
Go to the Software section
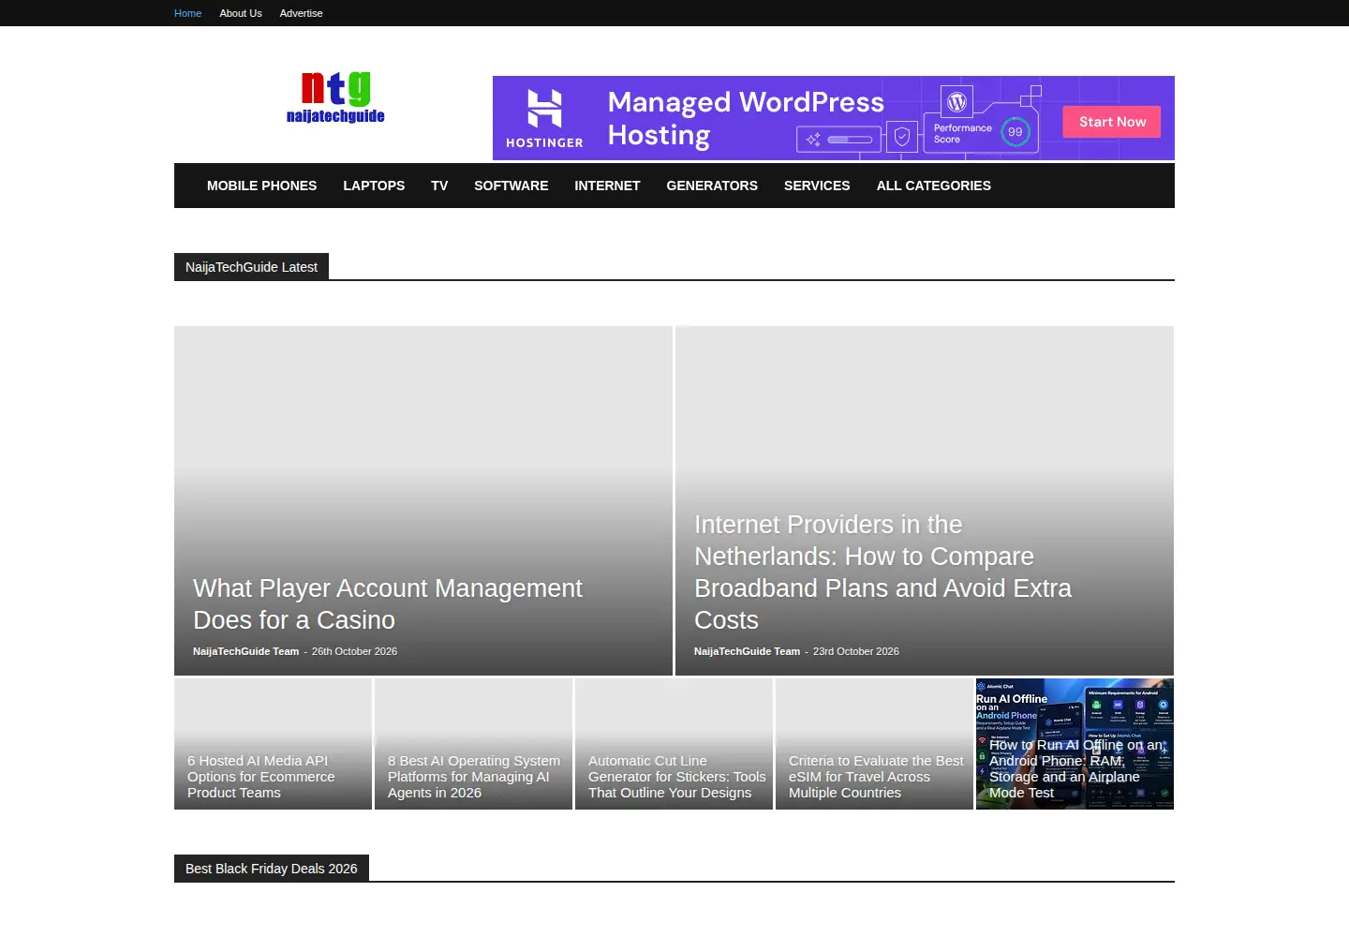511,186
